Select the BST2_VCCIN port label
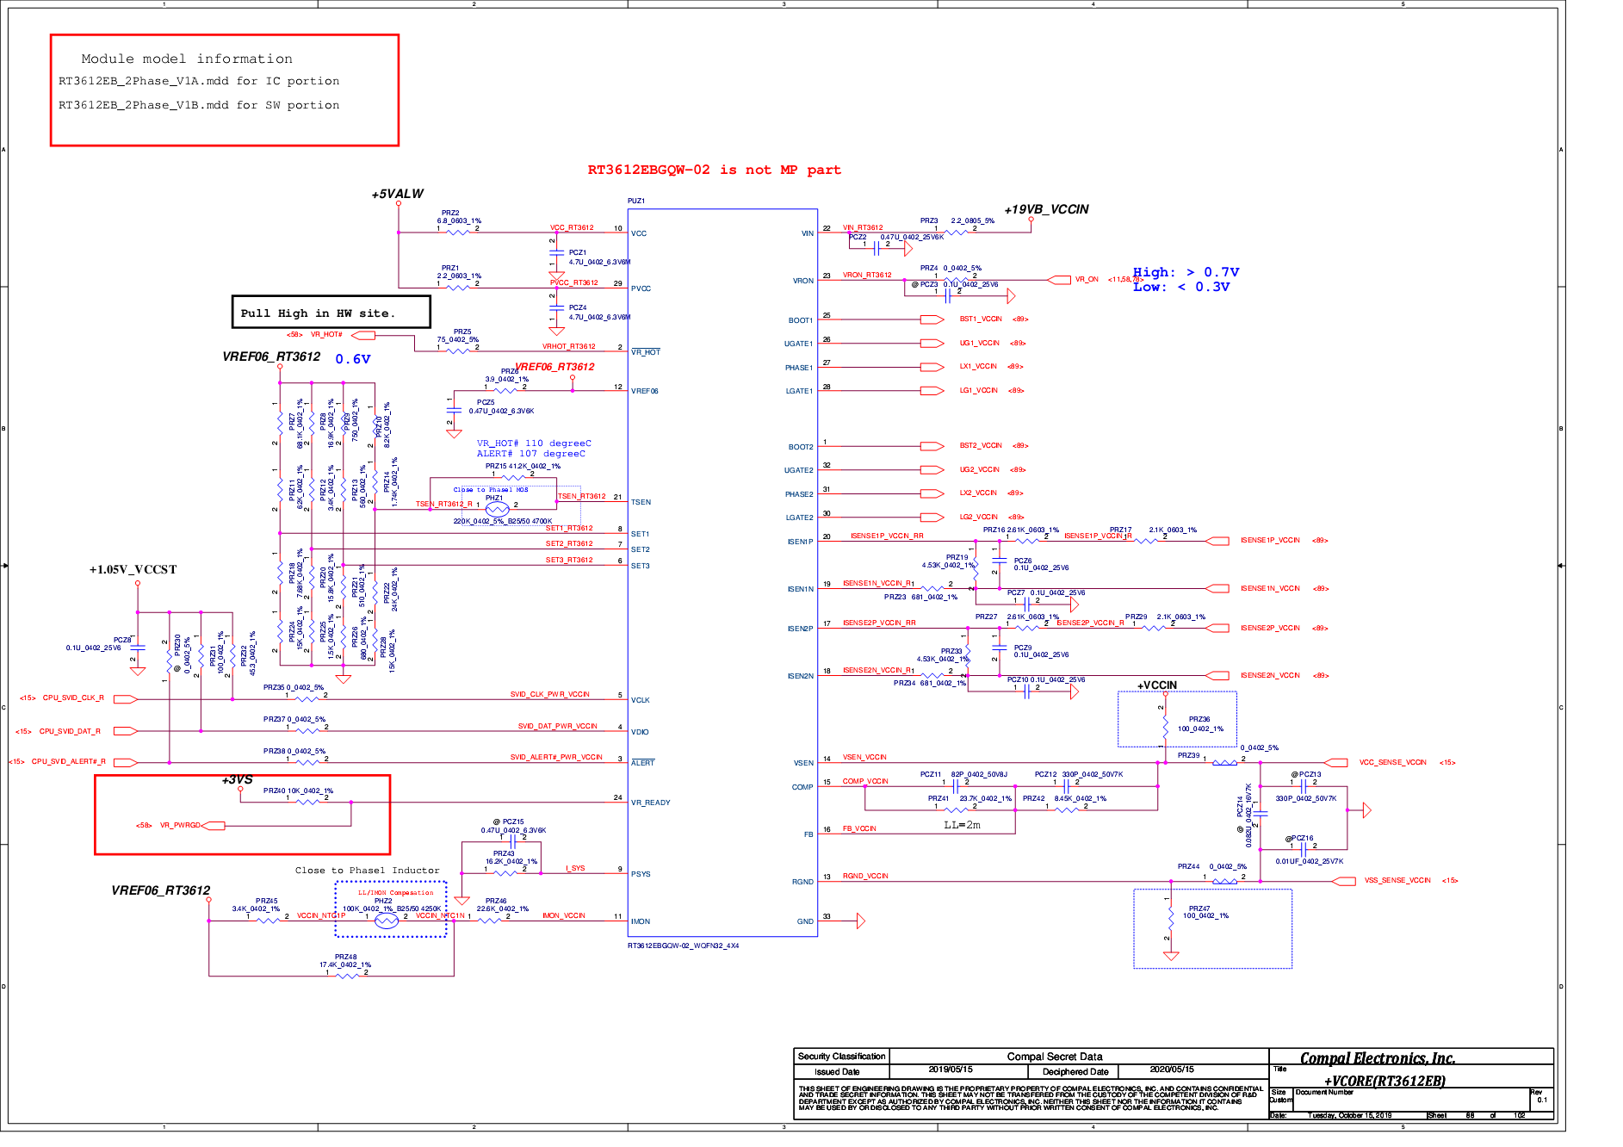 pyautogui.click(x=981, y=446)
